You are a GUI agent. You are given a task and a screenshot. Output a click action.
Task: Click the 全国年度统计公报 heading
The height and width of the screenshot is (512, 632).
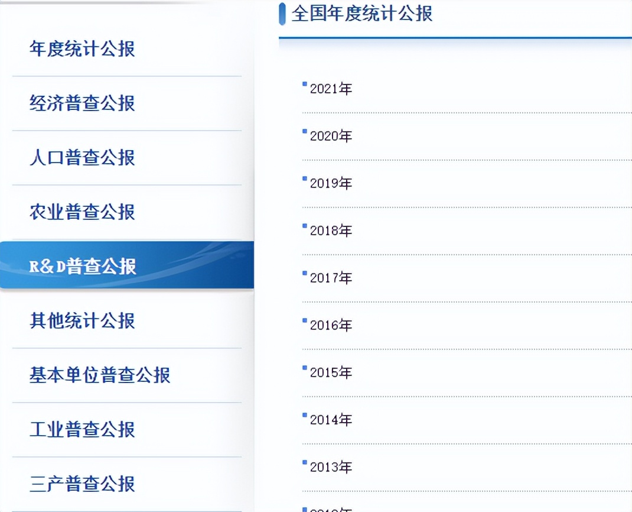[361, 14]
